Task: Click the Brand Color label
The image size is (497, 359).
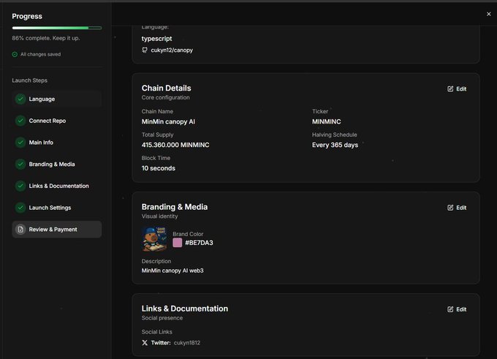Action: [x=188, y=234]
